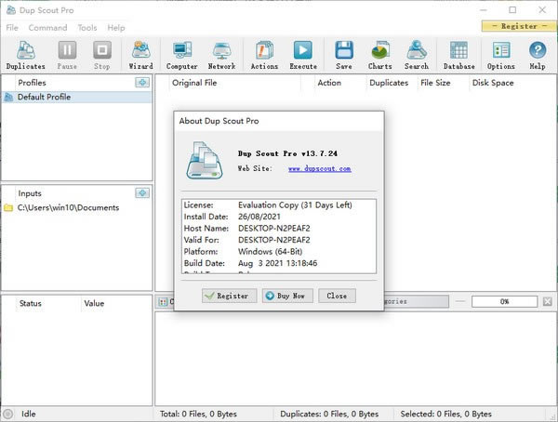
Task: Open the File menu
Action: [12, 27]
